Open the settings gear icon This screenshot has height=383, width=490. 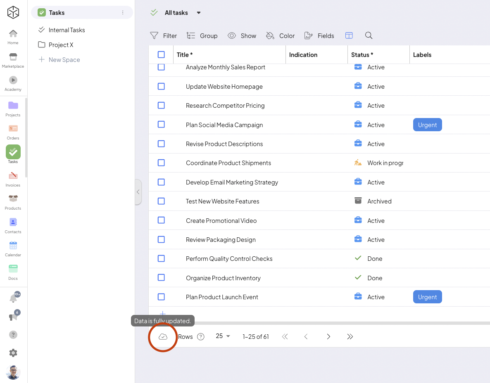coord(13,352)
